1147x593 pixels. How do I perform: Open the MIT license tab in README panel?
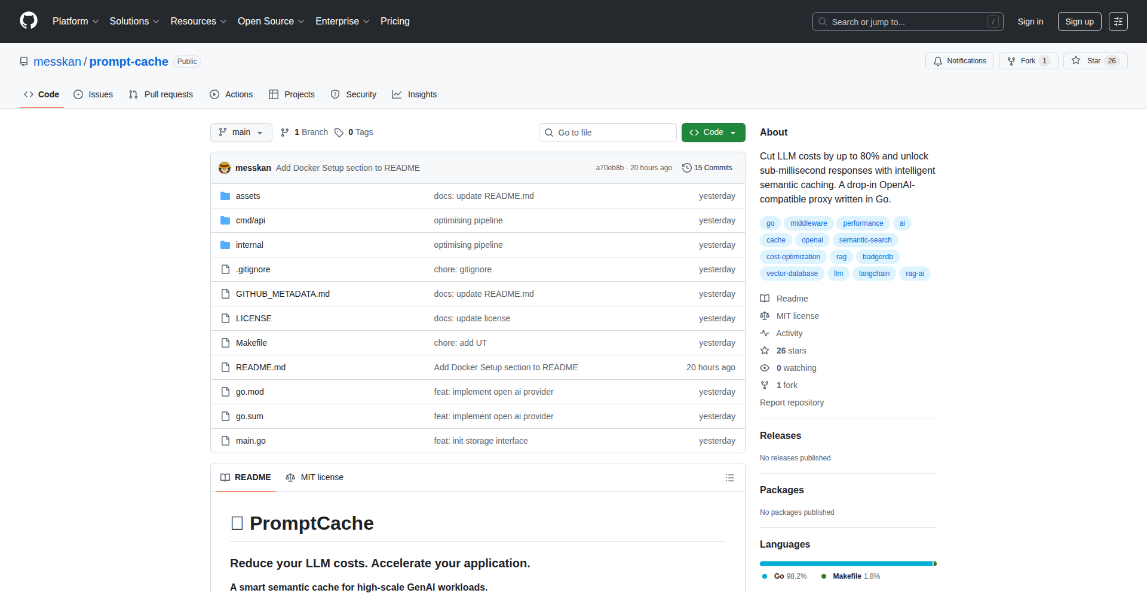click(315, 477)
